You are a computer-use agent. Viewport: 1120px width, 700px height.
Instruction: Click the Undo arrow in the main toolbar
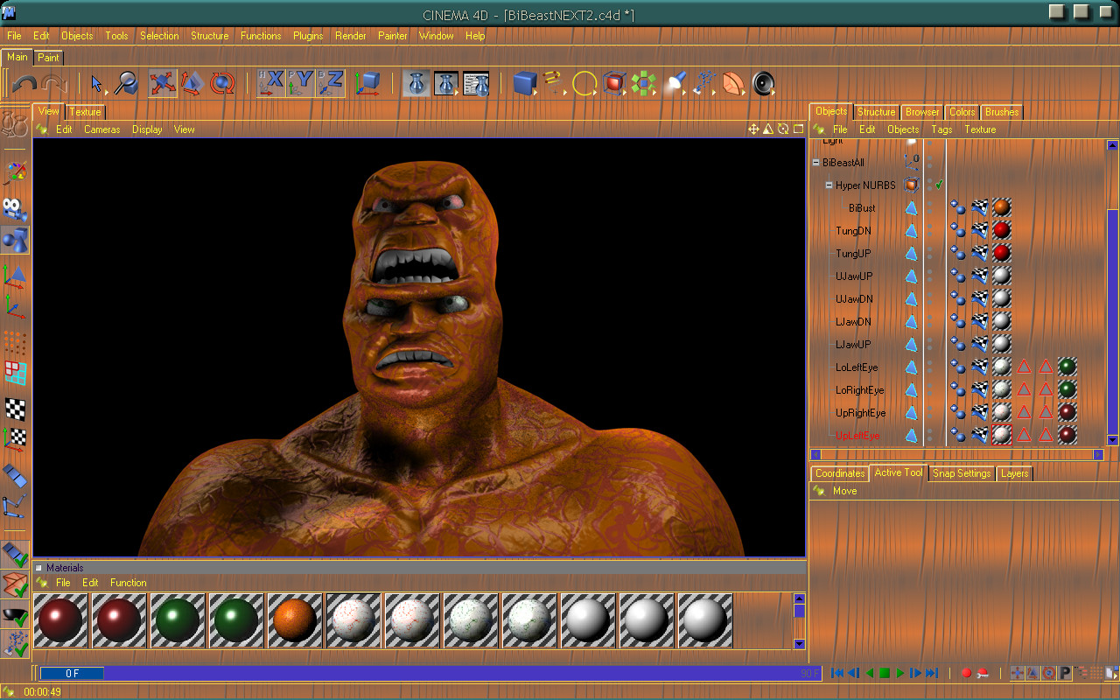(x=24, y=84)
